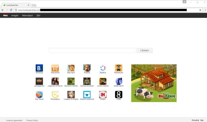Open the Heroes Evolved game icon
This screenshot has height=122, width=207.
click(87, 81)
